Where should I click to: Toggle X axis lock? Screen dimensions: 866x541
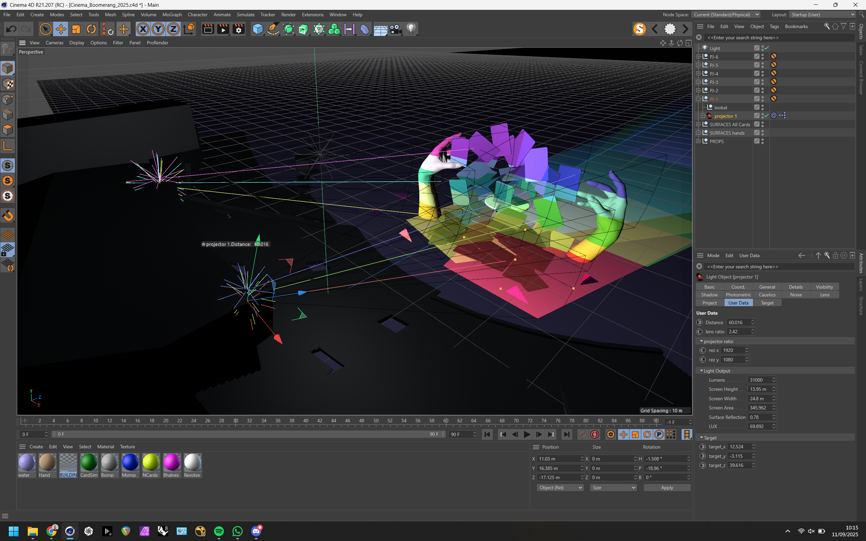click(143, 29)
